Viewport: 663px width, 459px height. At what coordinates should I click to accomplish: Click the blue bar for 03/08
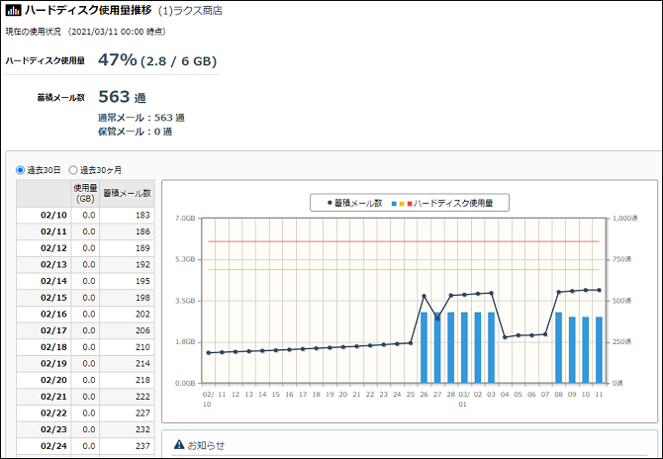(x=558, y=347)
